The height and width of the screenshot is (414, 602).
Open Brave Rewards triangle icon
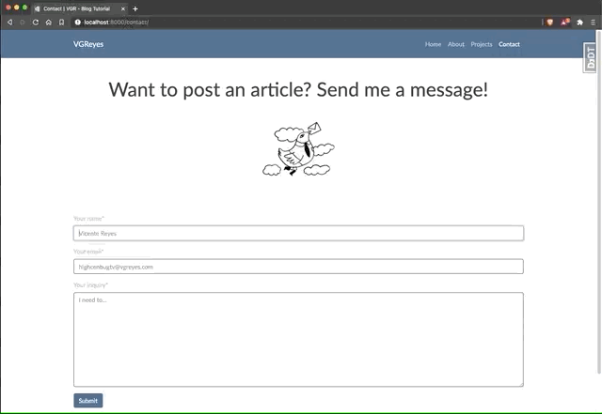[x=564, y=22]
